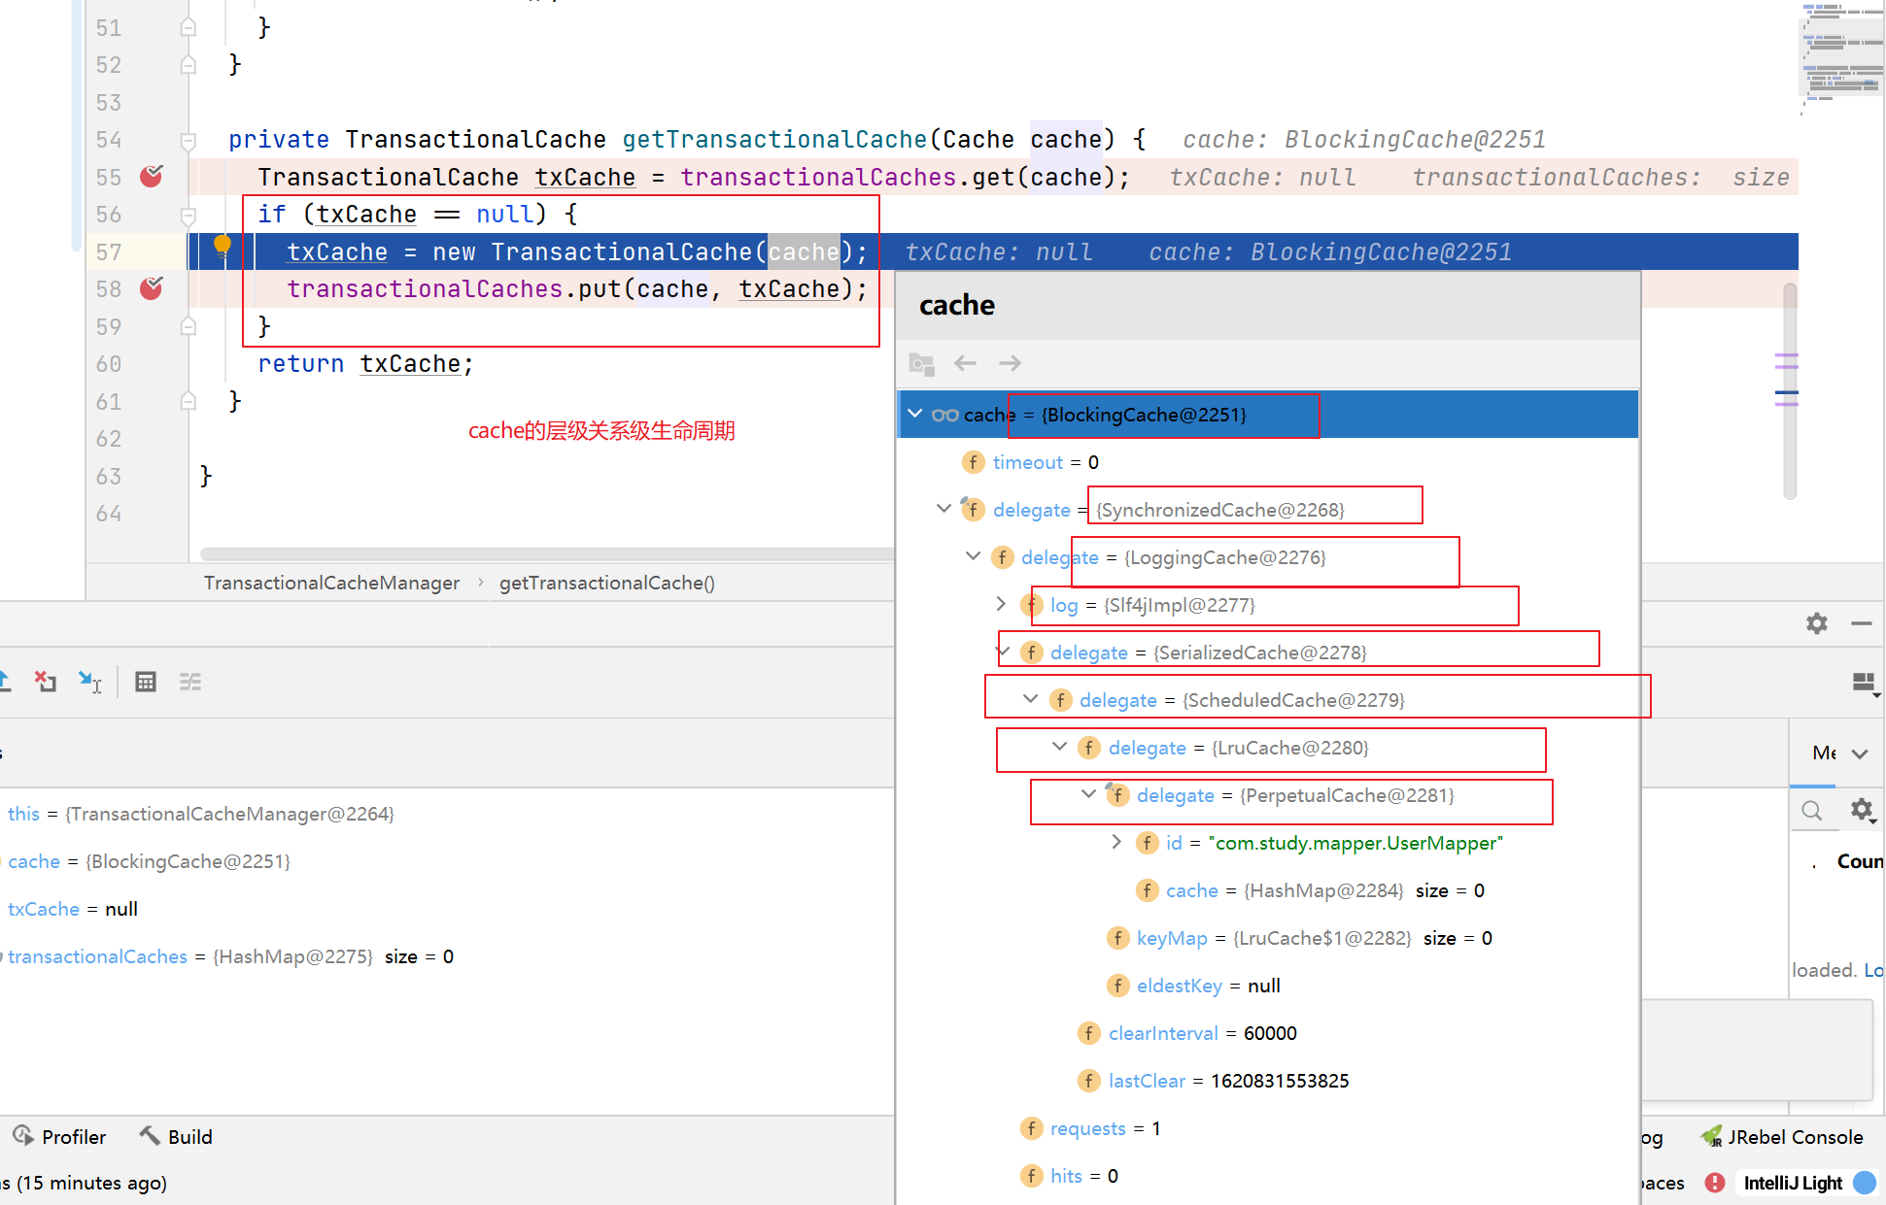Screen dimensions: 1886x1205
Task: Collapse the LruCache delegate node
Action: point(1060,747)
